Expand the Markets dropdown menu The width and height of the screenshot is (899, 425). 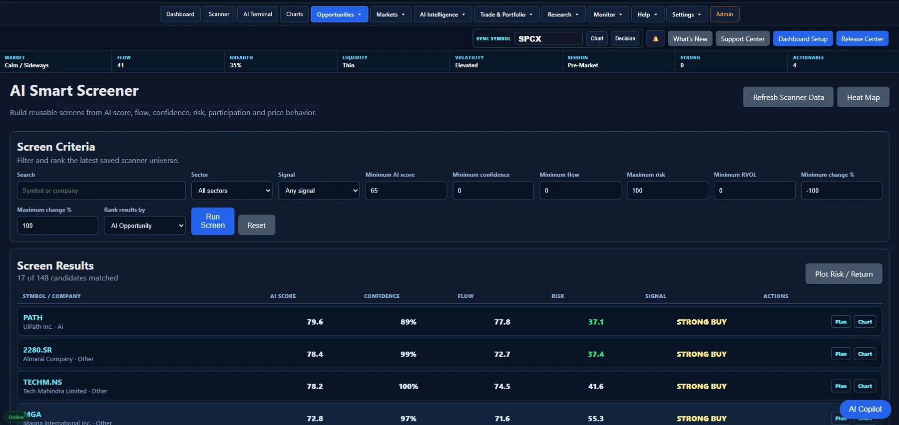point(391,14)
